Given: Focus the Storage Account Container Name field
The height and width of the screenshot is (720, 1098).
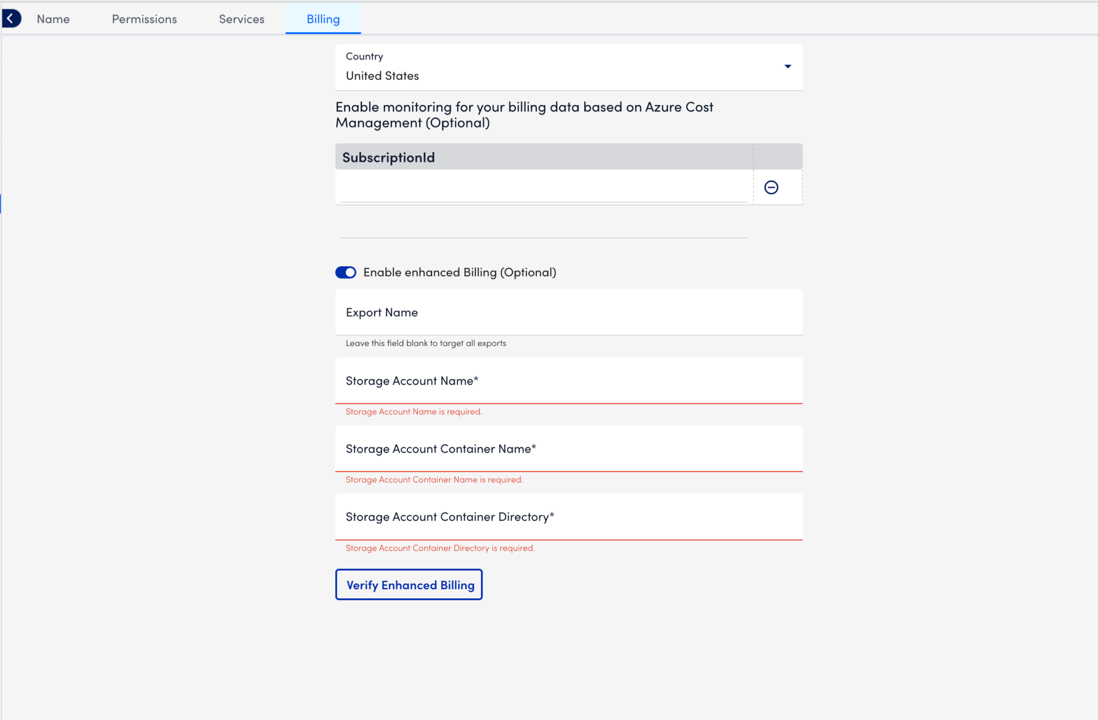Looking at the screenshot, I should click(x=568, y=448).
